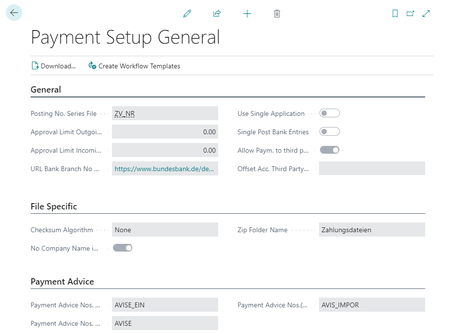This screenshot has width=462, height=334.
Task: Create a new record with the plus icon
Action: [x=247, y=14]
